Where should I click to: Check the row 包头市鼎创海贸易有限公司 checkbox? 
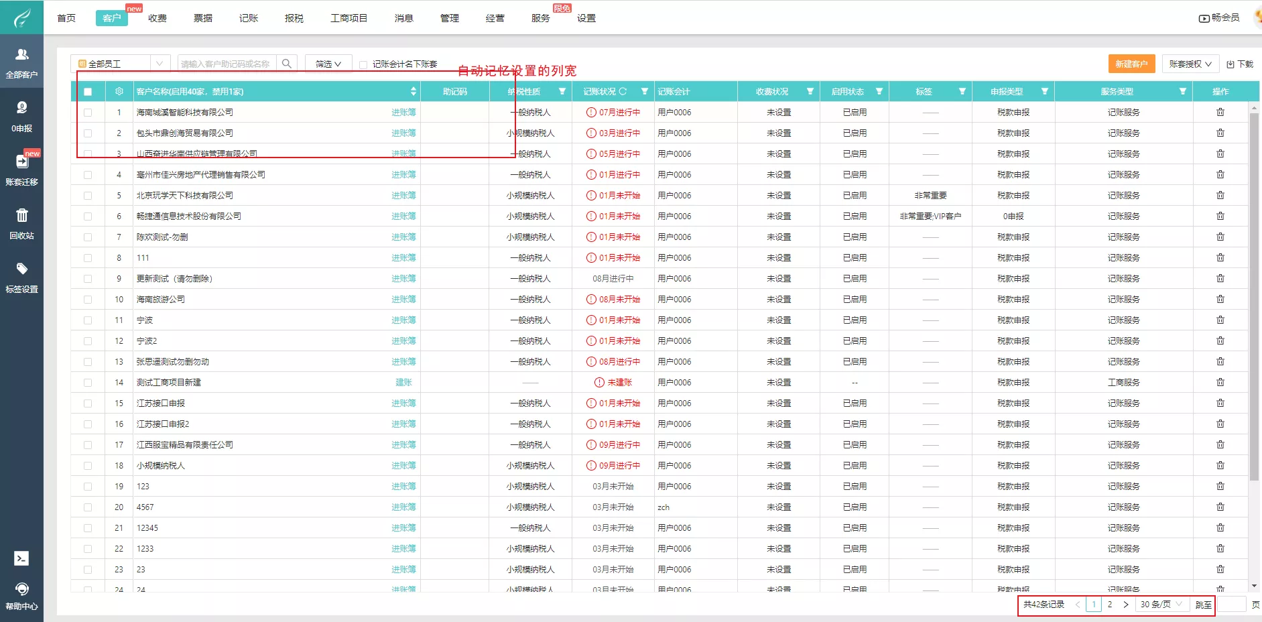pos(88,133)
